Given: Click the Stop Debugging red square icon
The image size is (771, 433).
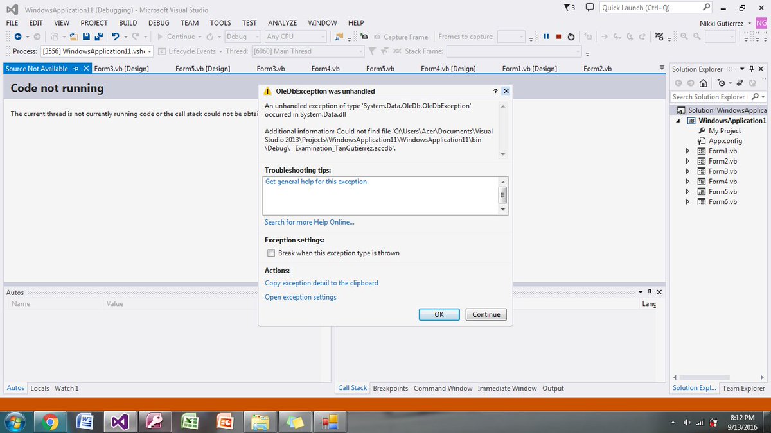Looking at the screenshot, I should click(x=558, y=37).
